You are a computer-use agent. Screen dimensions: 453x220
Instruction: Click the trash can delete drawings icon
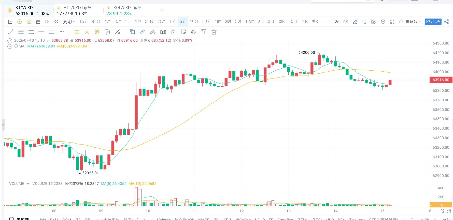click(214, 32)
